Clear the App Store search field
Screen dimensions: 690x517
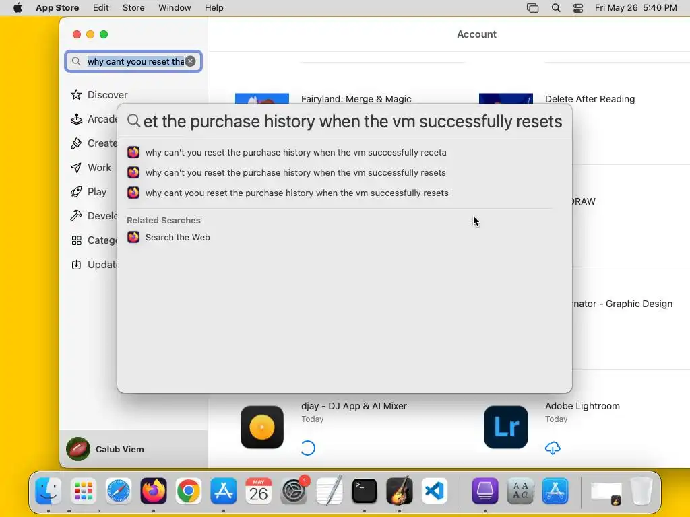click(190, 61)
